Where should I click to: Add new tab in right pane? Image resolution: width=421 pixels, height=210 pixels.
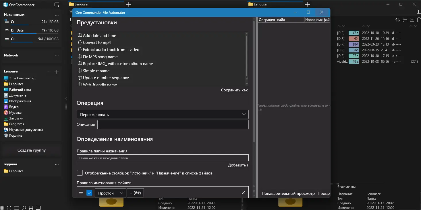(x=307, y=4)
